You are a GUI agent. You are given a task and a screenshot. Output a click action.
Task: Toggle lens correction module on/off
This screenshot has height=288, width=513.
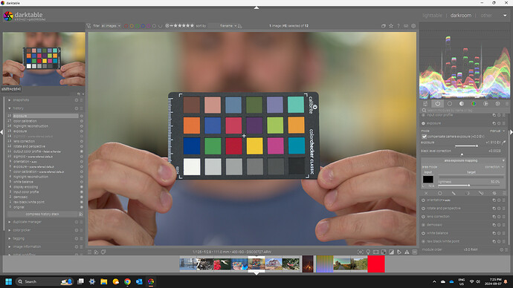pos(423,217)
